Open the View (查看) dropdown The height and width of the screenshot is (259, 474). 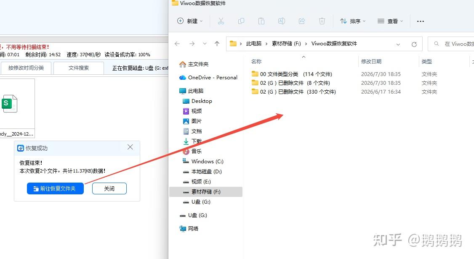pos(390,21)
